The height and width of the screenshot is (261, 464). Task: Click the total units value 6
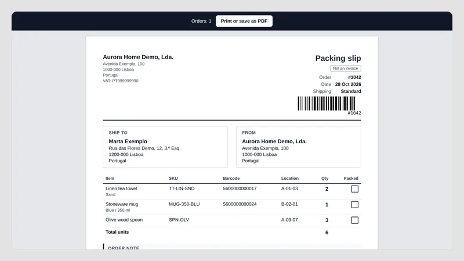coord(327,233)
